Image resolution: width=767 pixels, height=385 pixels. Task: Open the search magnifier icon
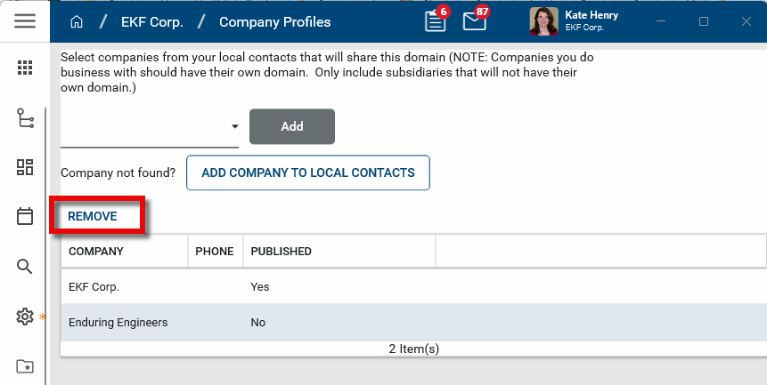tap(25, 266)
